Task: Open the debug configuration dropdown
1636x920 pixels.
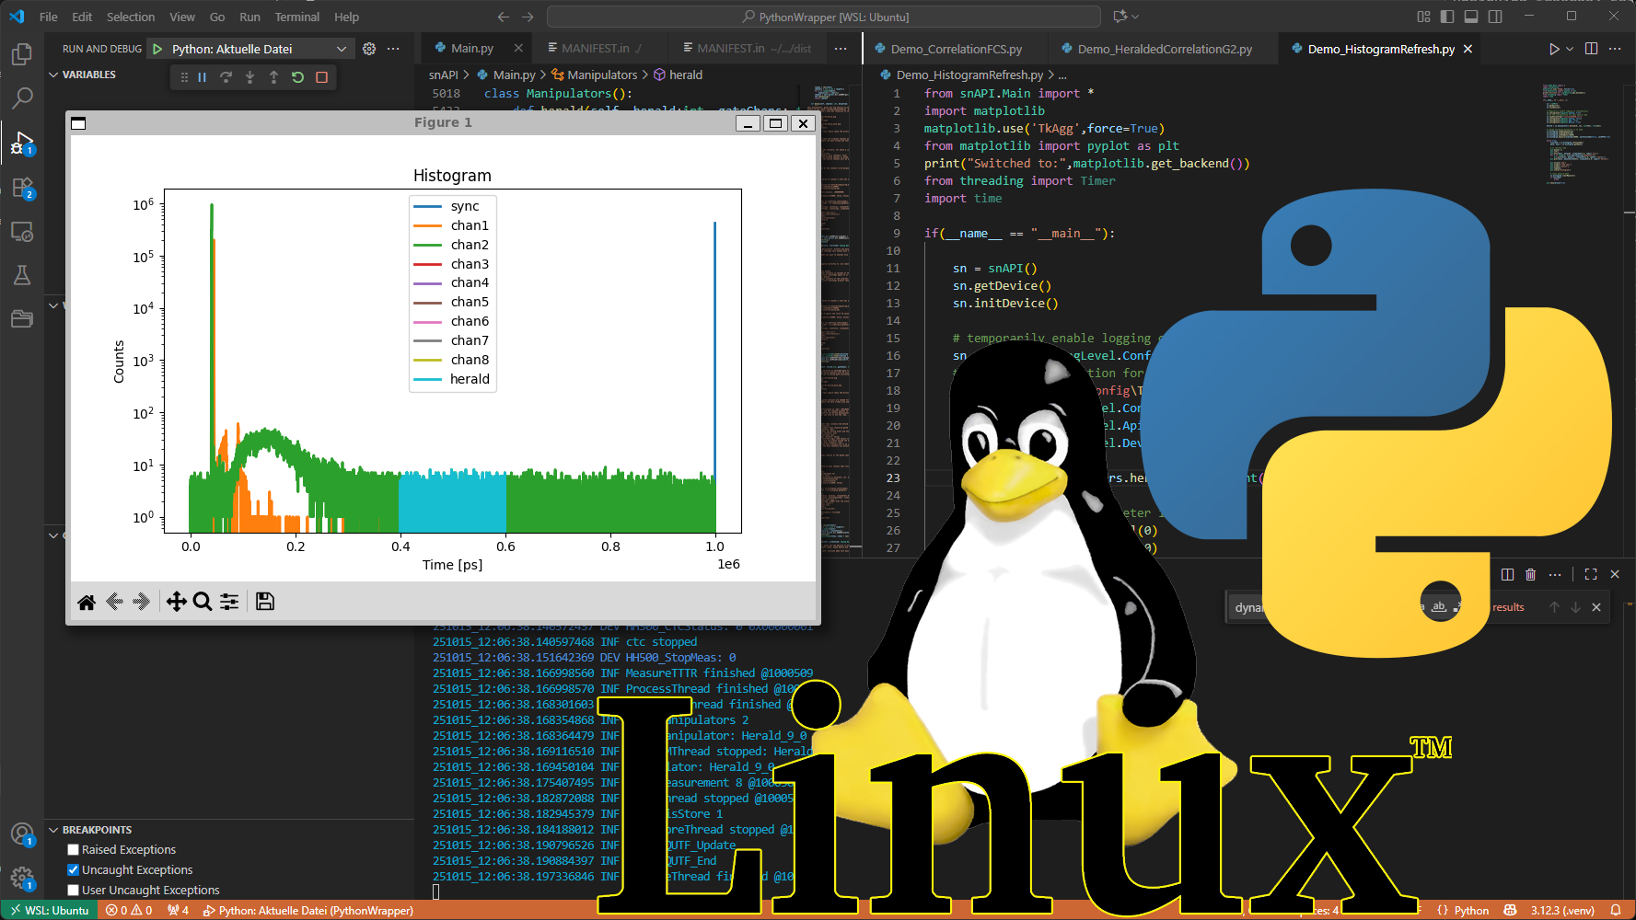Action: point(341,49)
